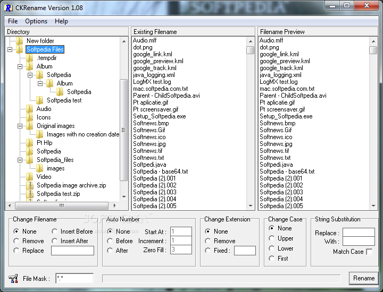Click the tools icon beside File Mask
The image size is (383, 292).
[13, 278]
